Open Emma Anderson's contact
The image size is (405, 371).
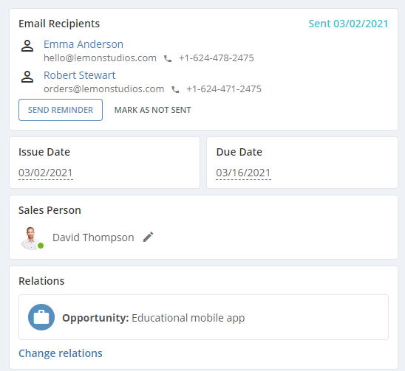click(x=84, y=44)
